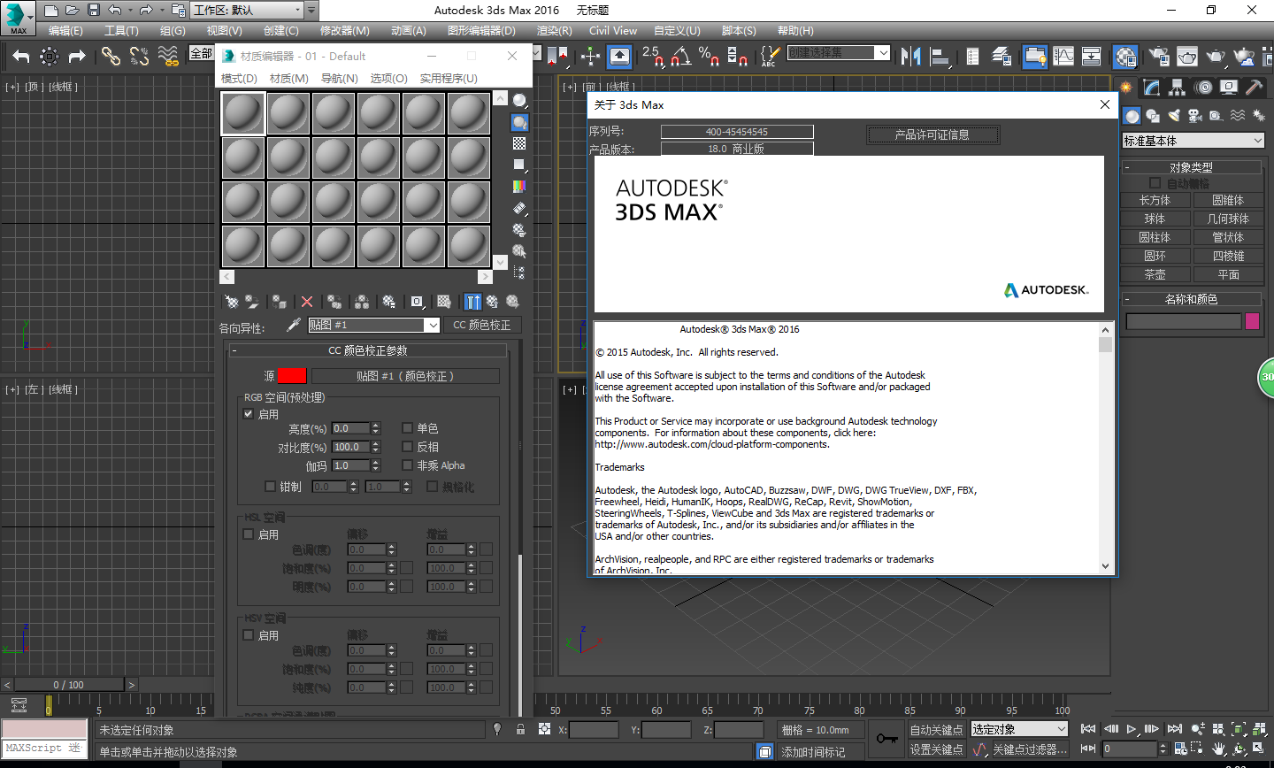Click the New Scene icon in quick access toolbar
Screen dimensions: 1274x768
(51, 11)
